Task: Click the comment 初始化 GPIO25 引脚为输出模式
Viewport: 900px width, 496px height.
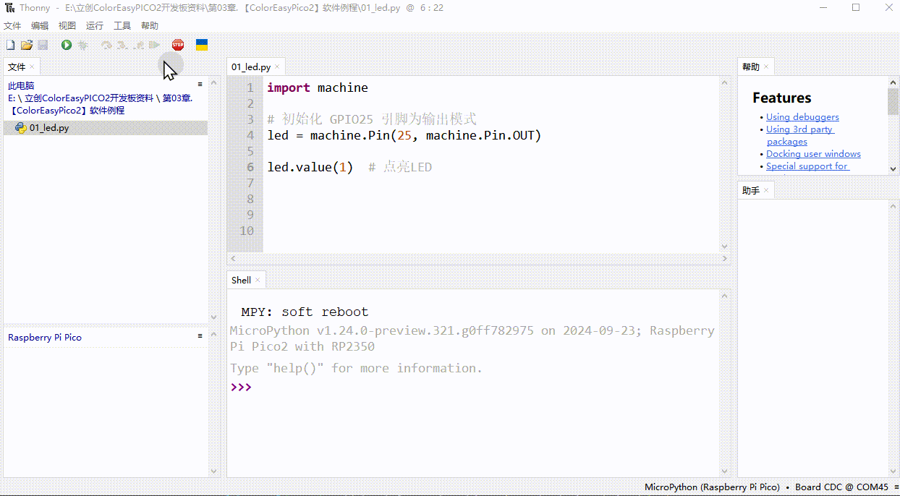Action: pos(379,119)
